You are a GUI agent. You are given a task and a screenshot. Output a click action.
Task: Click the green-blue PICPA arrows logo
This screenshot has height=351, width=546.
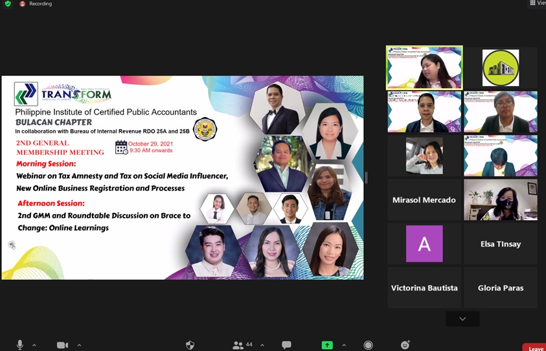point(26,94)
